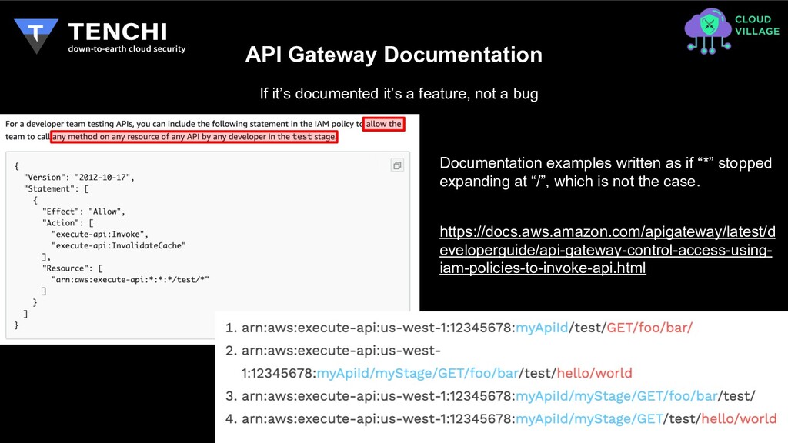The image size is (788, 443).
Task: Click the '"Effect": "Allow"' code line
Action: point(83,212)
